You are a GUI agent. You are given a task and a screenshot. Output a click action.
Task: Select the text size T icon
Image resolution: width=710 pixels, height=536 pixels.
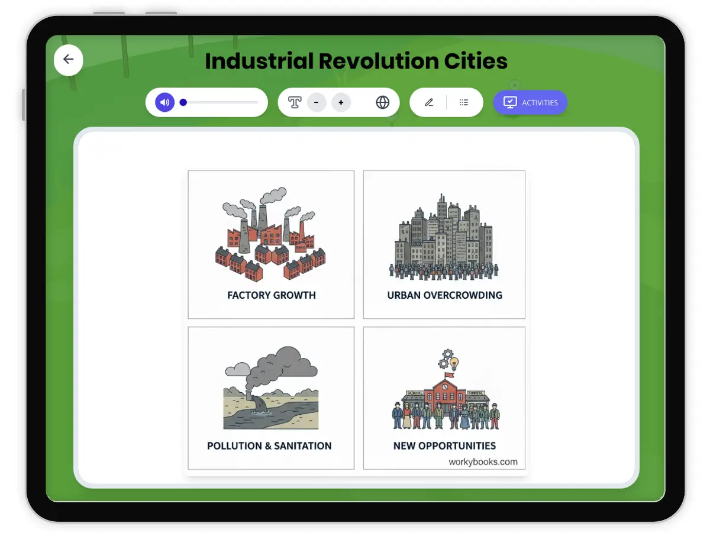296,102
